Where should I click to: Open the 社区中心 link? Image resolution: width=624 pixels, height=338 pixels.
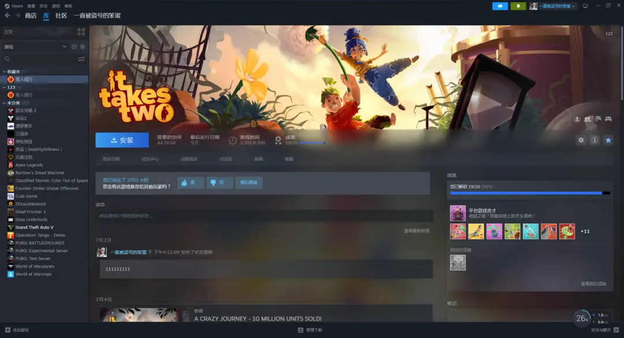pyautogui.click(x=150, y=159)
